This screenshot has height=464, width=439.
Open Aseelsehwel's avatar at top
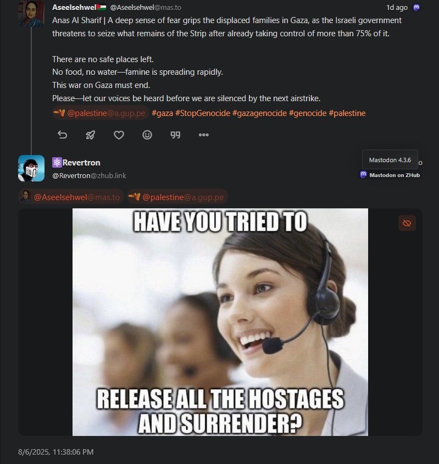point(31,13)
